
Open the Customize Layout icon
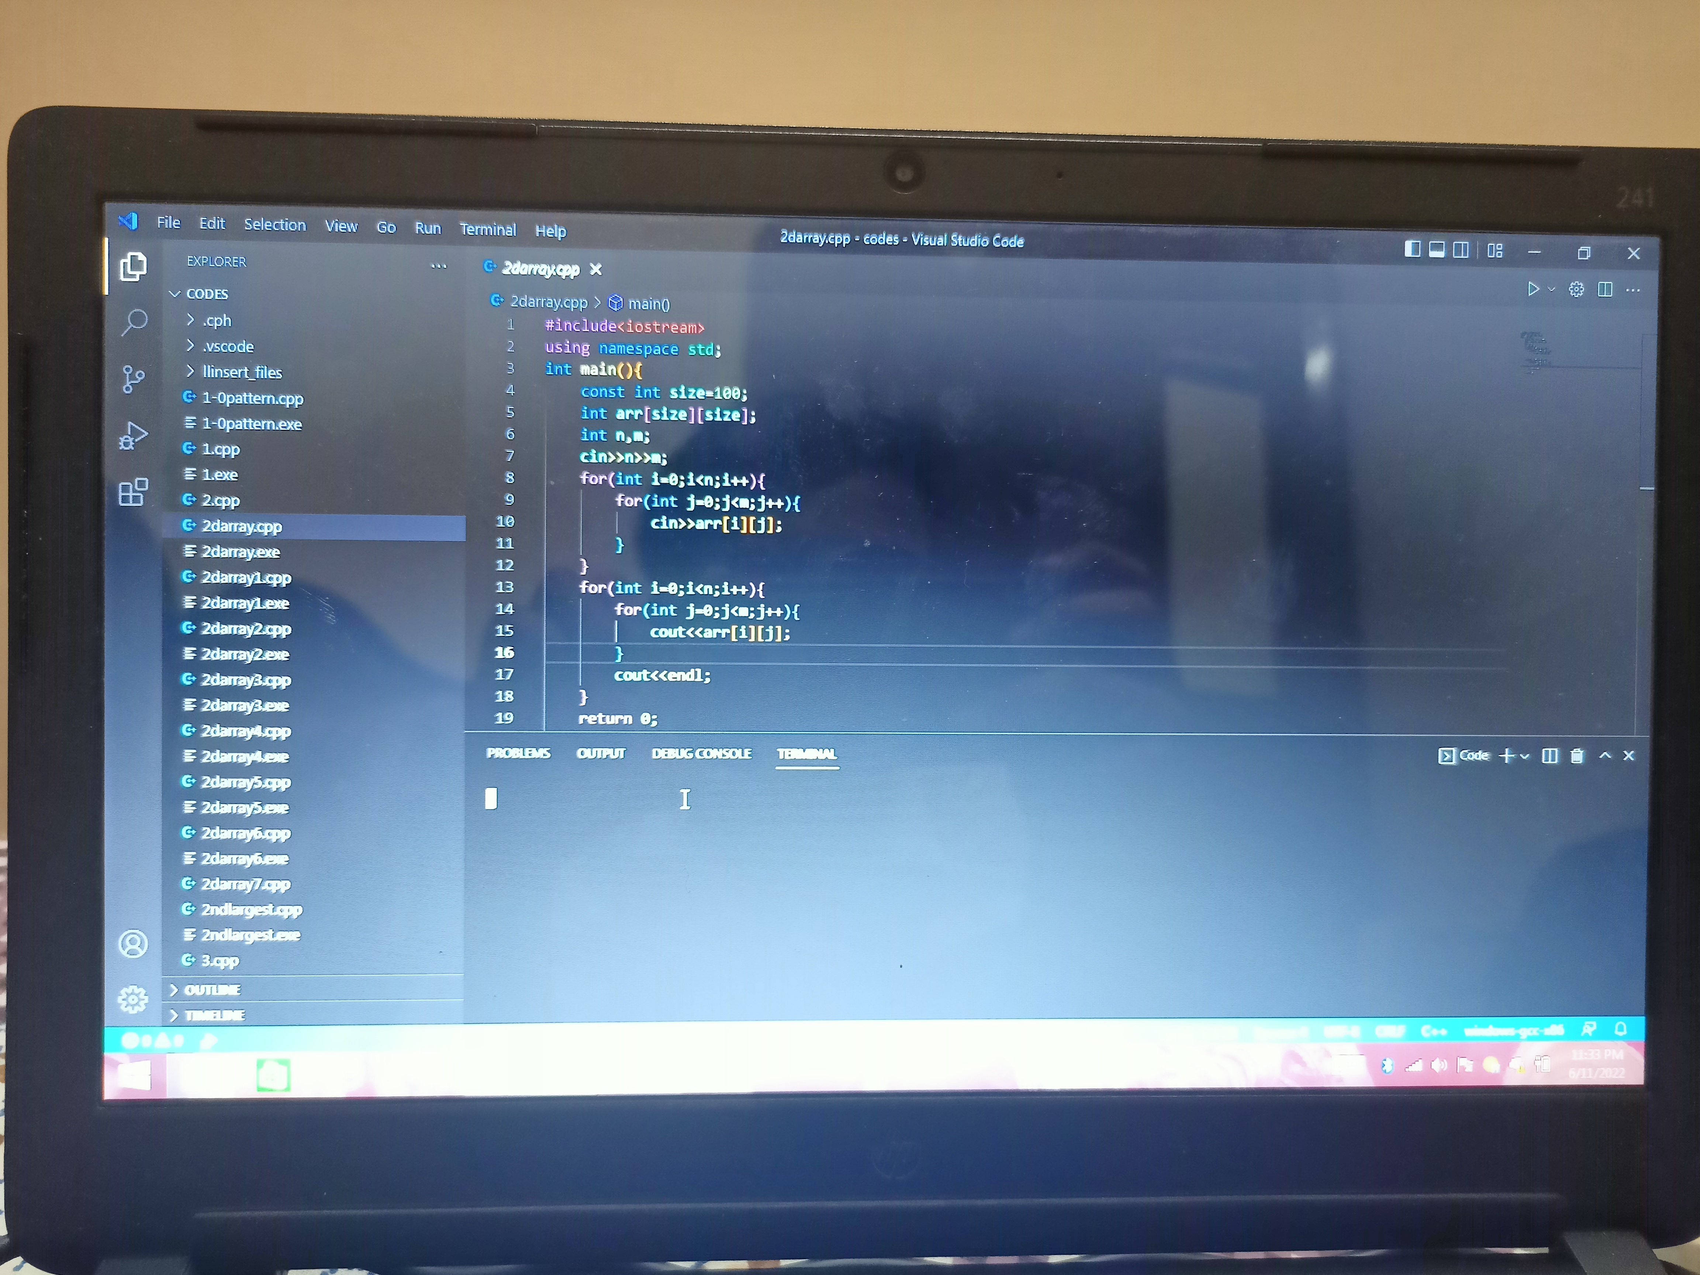(x=1495, y=250)
